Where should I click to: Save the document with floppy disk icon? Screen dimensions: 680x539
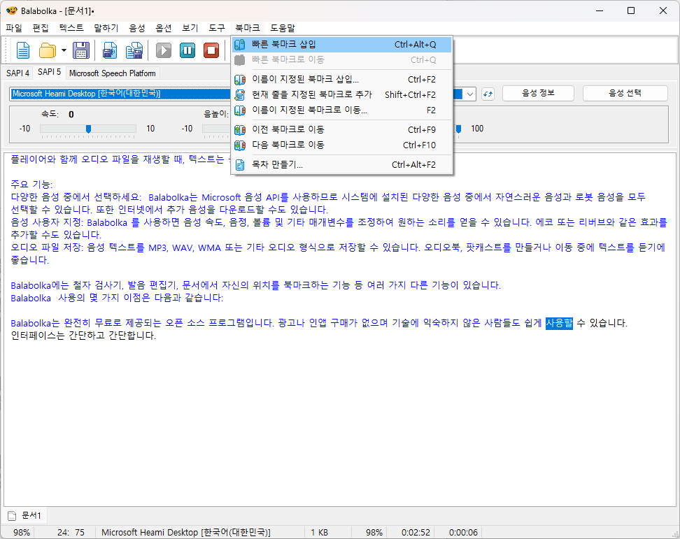(80, 51)
